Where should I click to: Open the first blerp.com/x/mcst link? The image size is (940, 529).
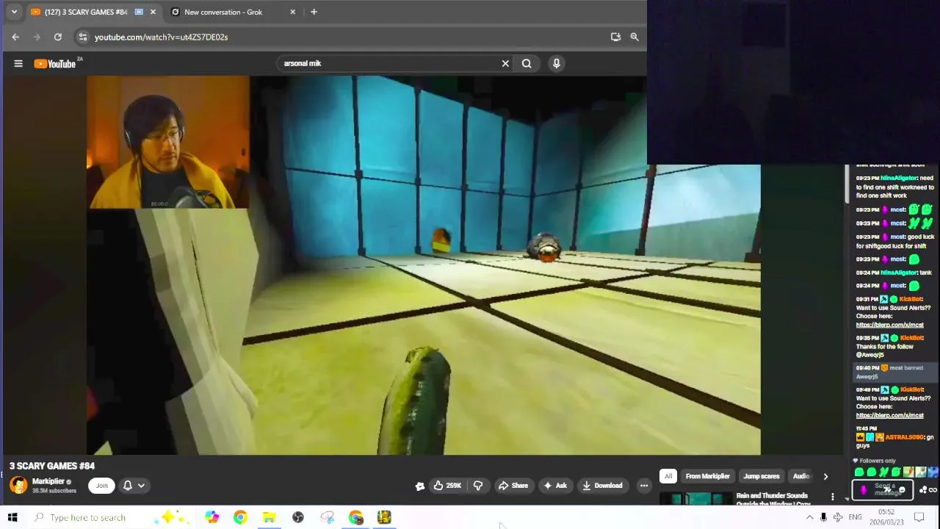click(x=889, y=325)
